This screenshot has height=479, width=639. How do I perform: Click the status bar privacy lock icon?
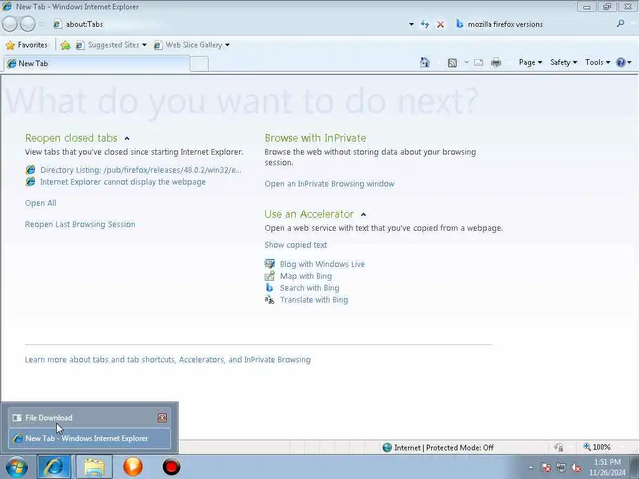click(559, 447)
